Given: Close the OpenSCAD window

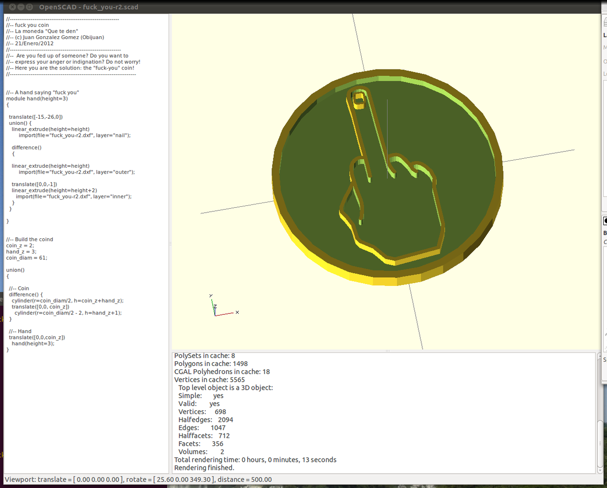Looking at the screenshot, I should point(13,7).
